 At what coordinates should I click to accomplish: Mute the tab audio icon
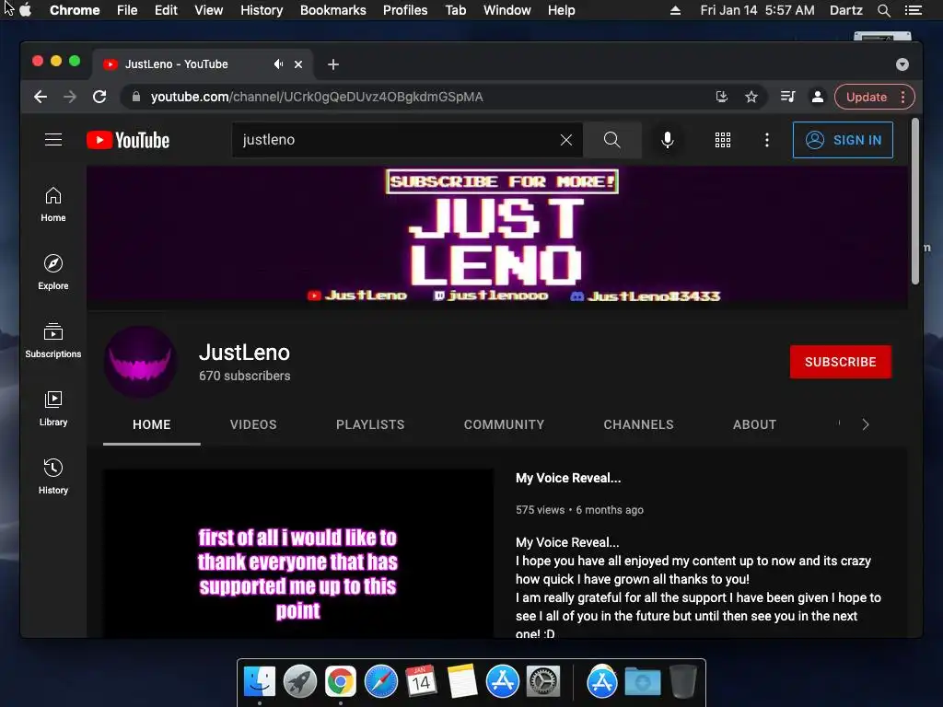(x=278, y=64)
